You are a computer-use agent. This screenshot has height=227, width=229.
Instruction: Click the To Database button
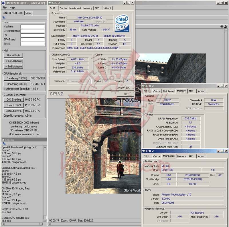coord(13,67)
